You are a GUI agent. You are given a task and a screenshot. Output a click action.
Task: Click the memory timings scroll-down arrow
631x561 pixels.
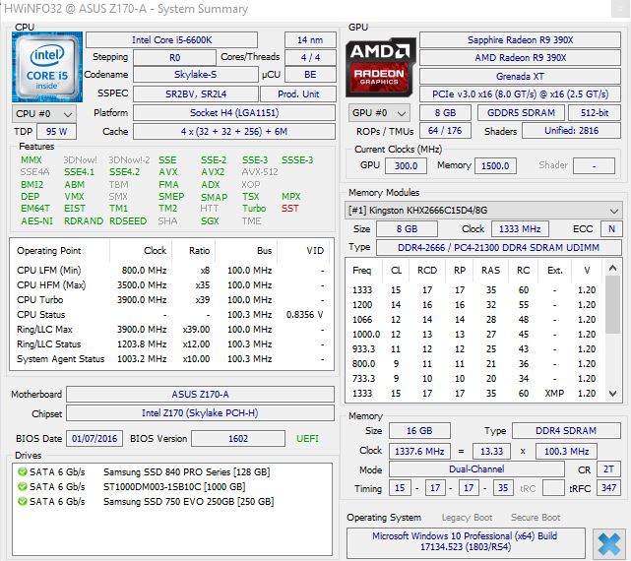click(612, 393)
